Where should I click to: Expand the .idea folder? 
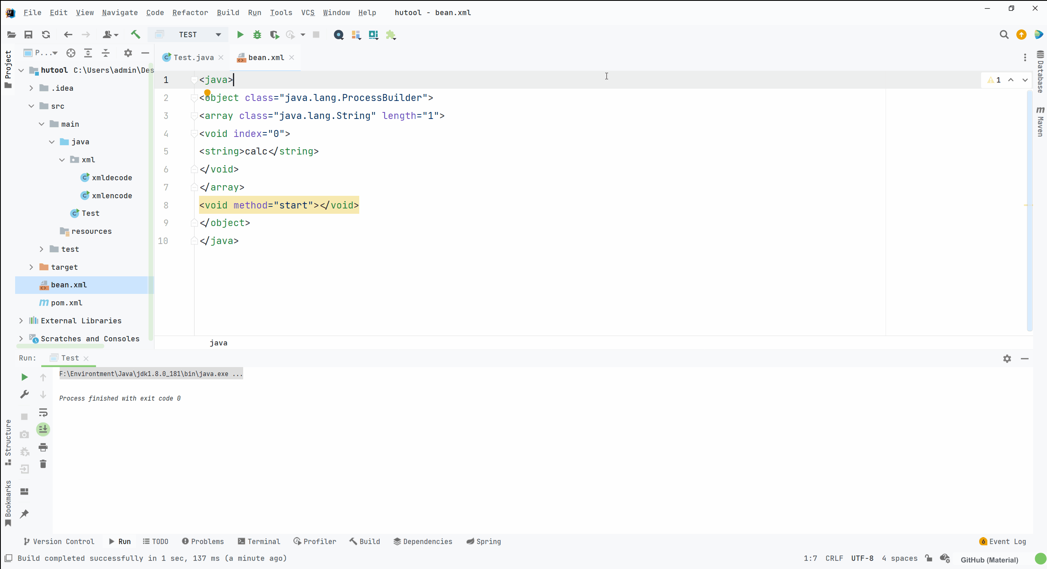tap(31, 88)
